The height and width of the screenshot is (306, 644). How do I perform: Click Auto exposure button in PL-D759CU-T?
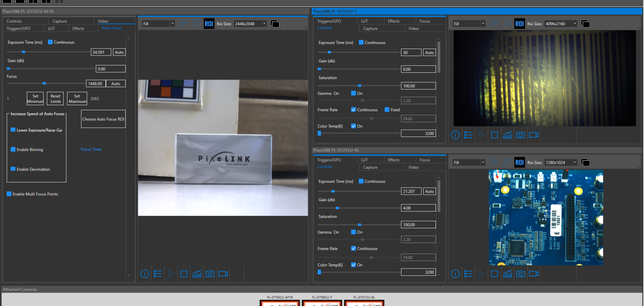click(x=430, y=52)
